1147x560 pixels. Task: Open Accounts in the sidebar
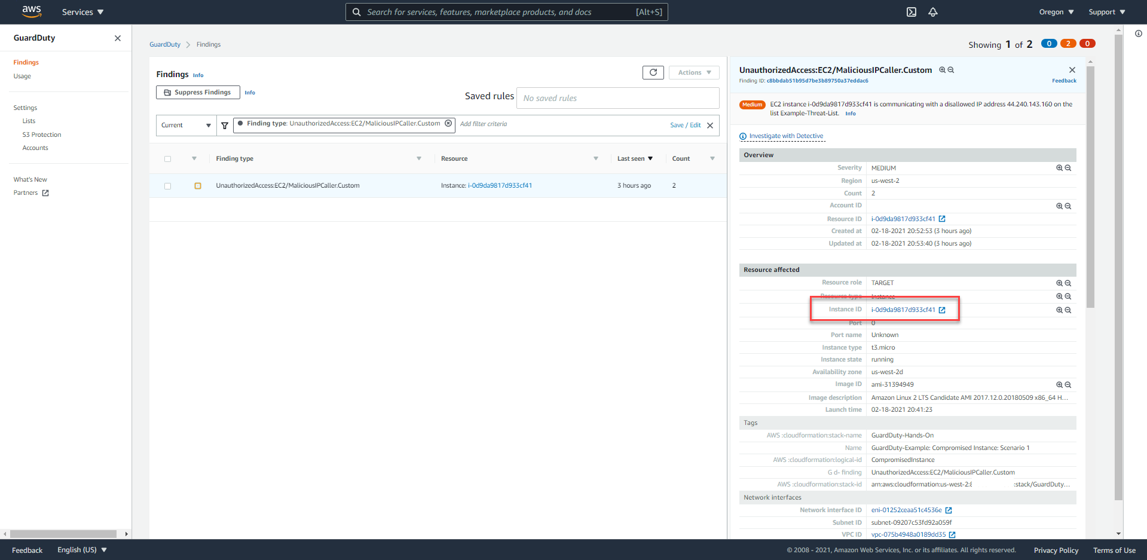[35, 148]
